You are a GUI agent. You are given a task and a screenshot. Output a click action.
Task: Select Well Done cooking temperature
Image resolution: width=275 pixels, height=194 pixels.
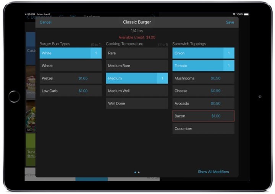(x=137, y=104)
